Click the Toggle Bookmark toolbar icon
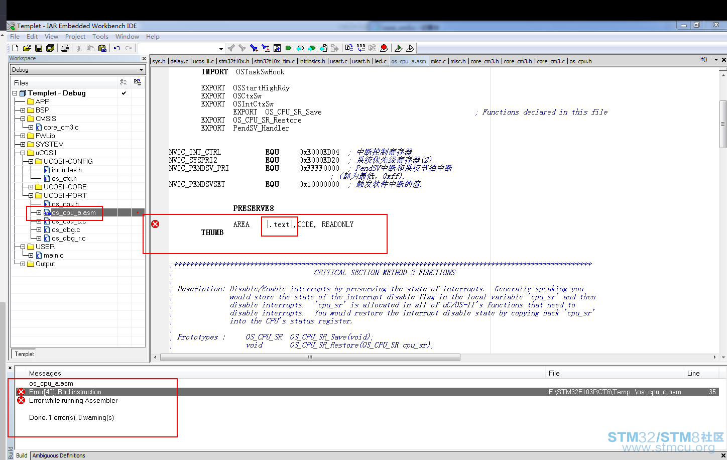727x460 pixels. point(289,48)
